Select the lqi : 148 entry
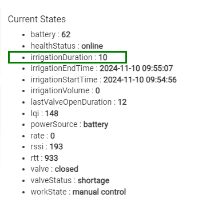Viewport: 210px width, 218px height. [45, 114]
